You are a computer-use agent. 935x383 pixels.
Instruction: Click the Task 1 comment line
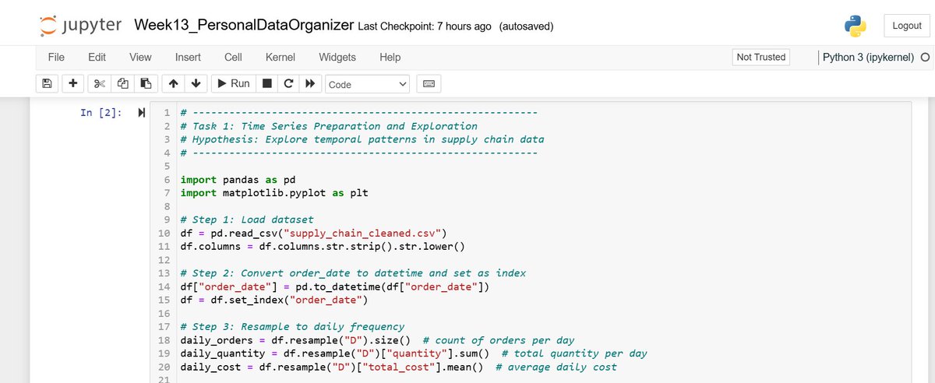pyautogui.click(x=328, y=126)
